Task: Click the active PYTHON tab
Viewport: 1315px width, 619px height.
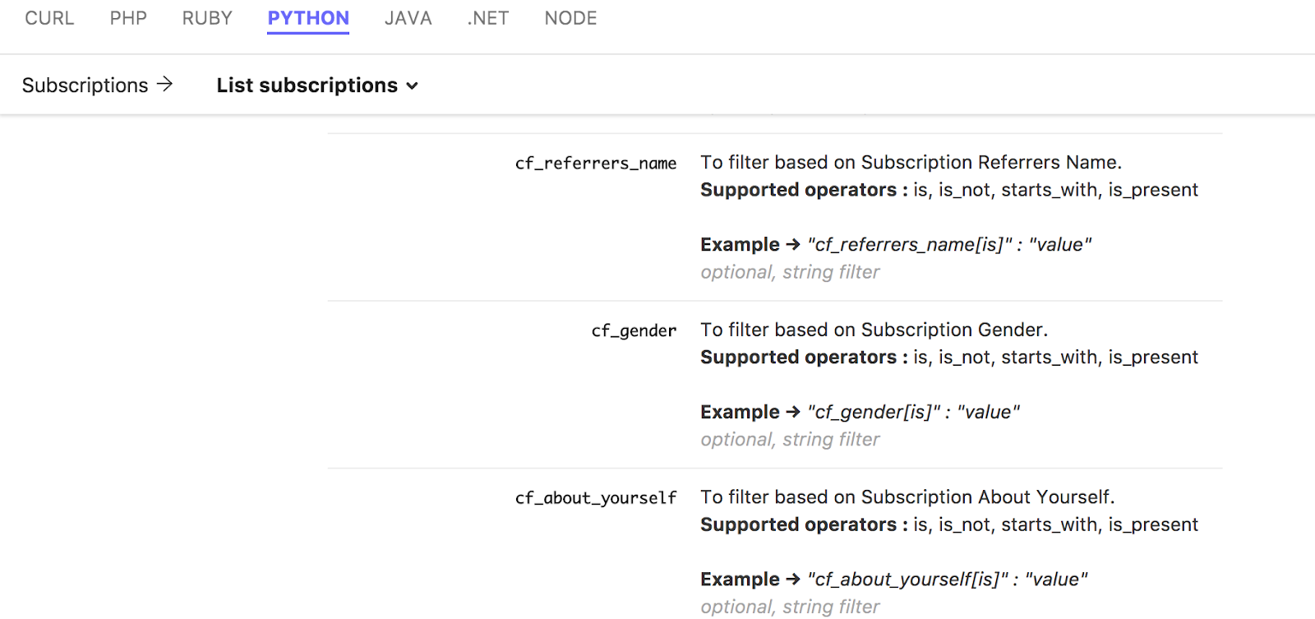Action: (x=308, y=18)
